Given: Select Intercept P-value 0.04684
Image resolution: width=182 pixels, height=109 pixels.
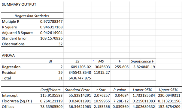Looking at the screenshot, I should pos(122,96).
